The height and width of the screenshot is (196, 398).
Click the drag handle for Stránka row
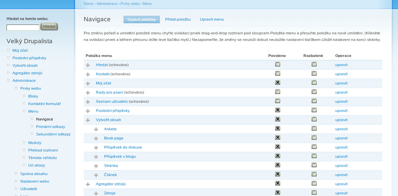96,166
